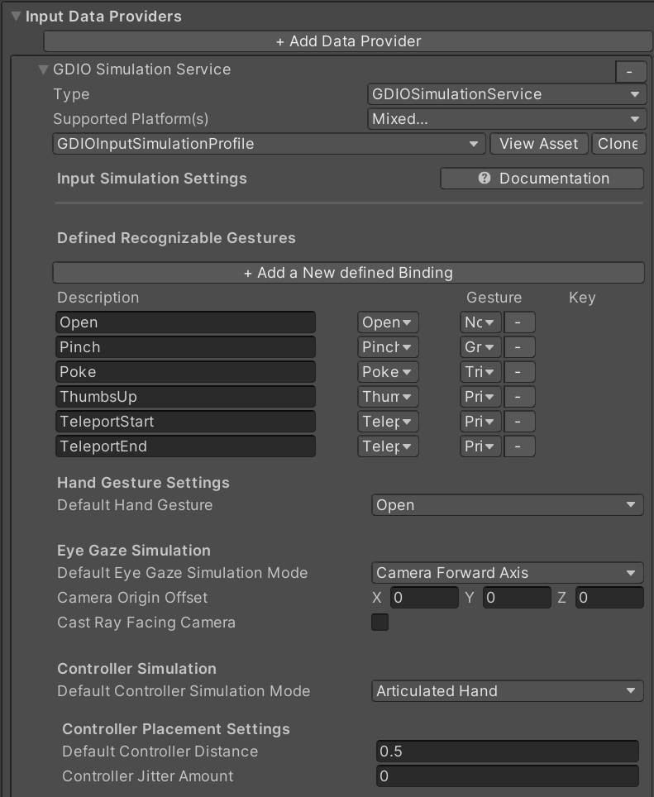
Task: Edit the Poke description field
Action: point(185,372)
